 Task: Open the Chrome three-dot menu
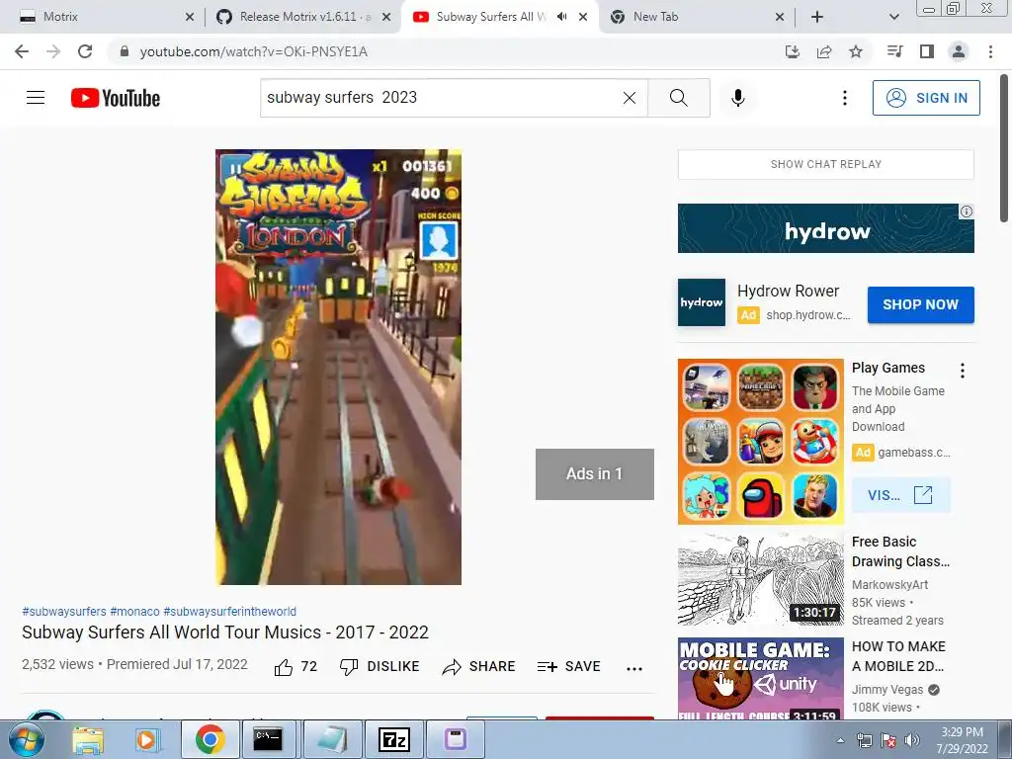pos(990,51)
